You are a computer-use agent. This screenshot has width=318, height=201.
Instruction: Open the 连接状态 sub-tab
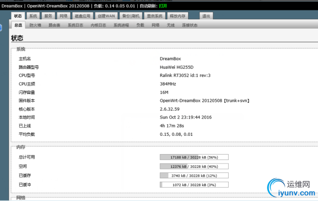click(x=190, y=25)
